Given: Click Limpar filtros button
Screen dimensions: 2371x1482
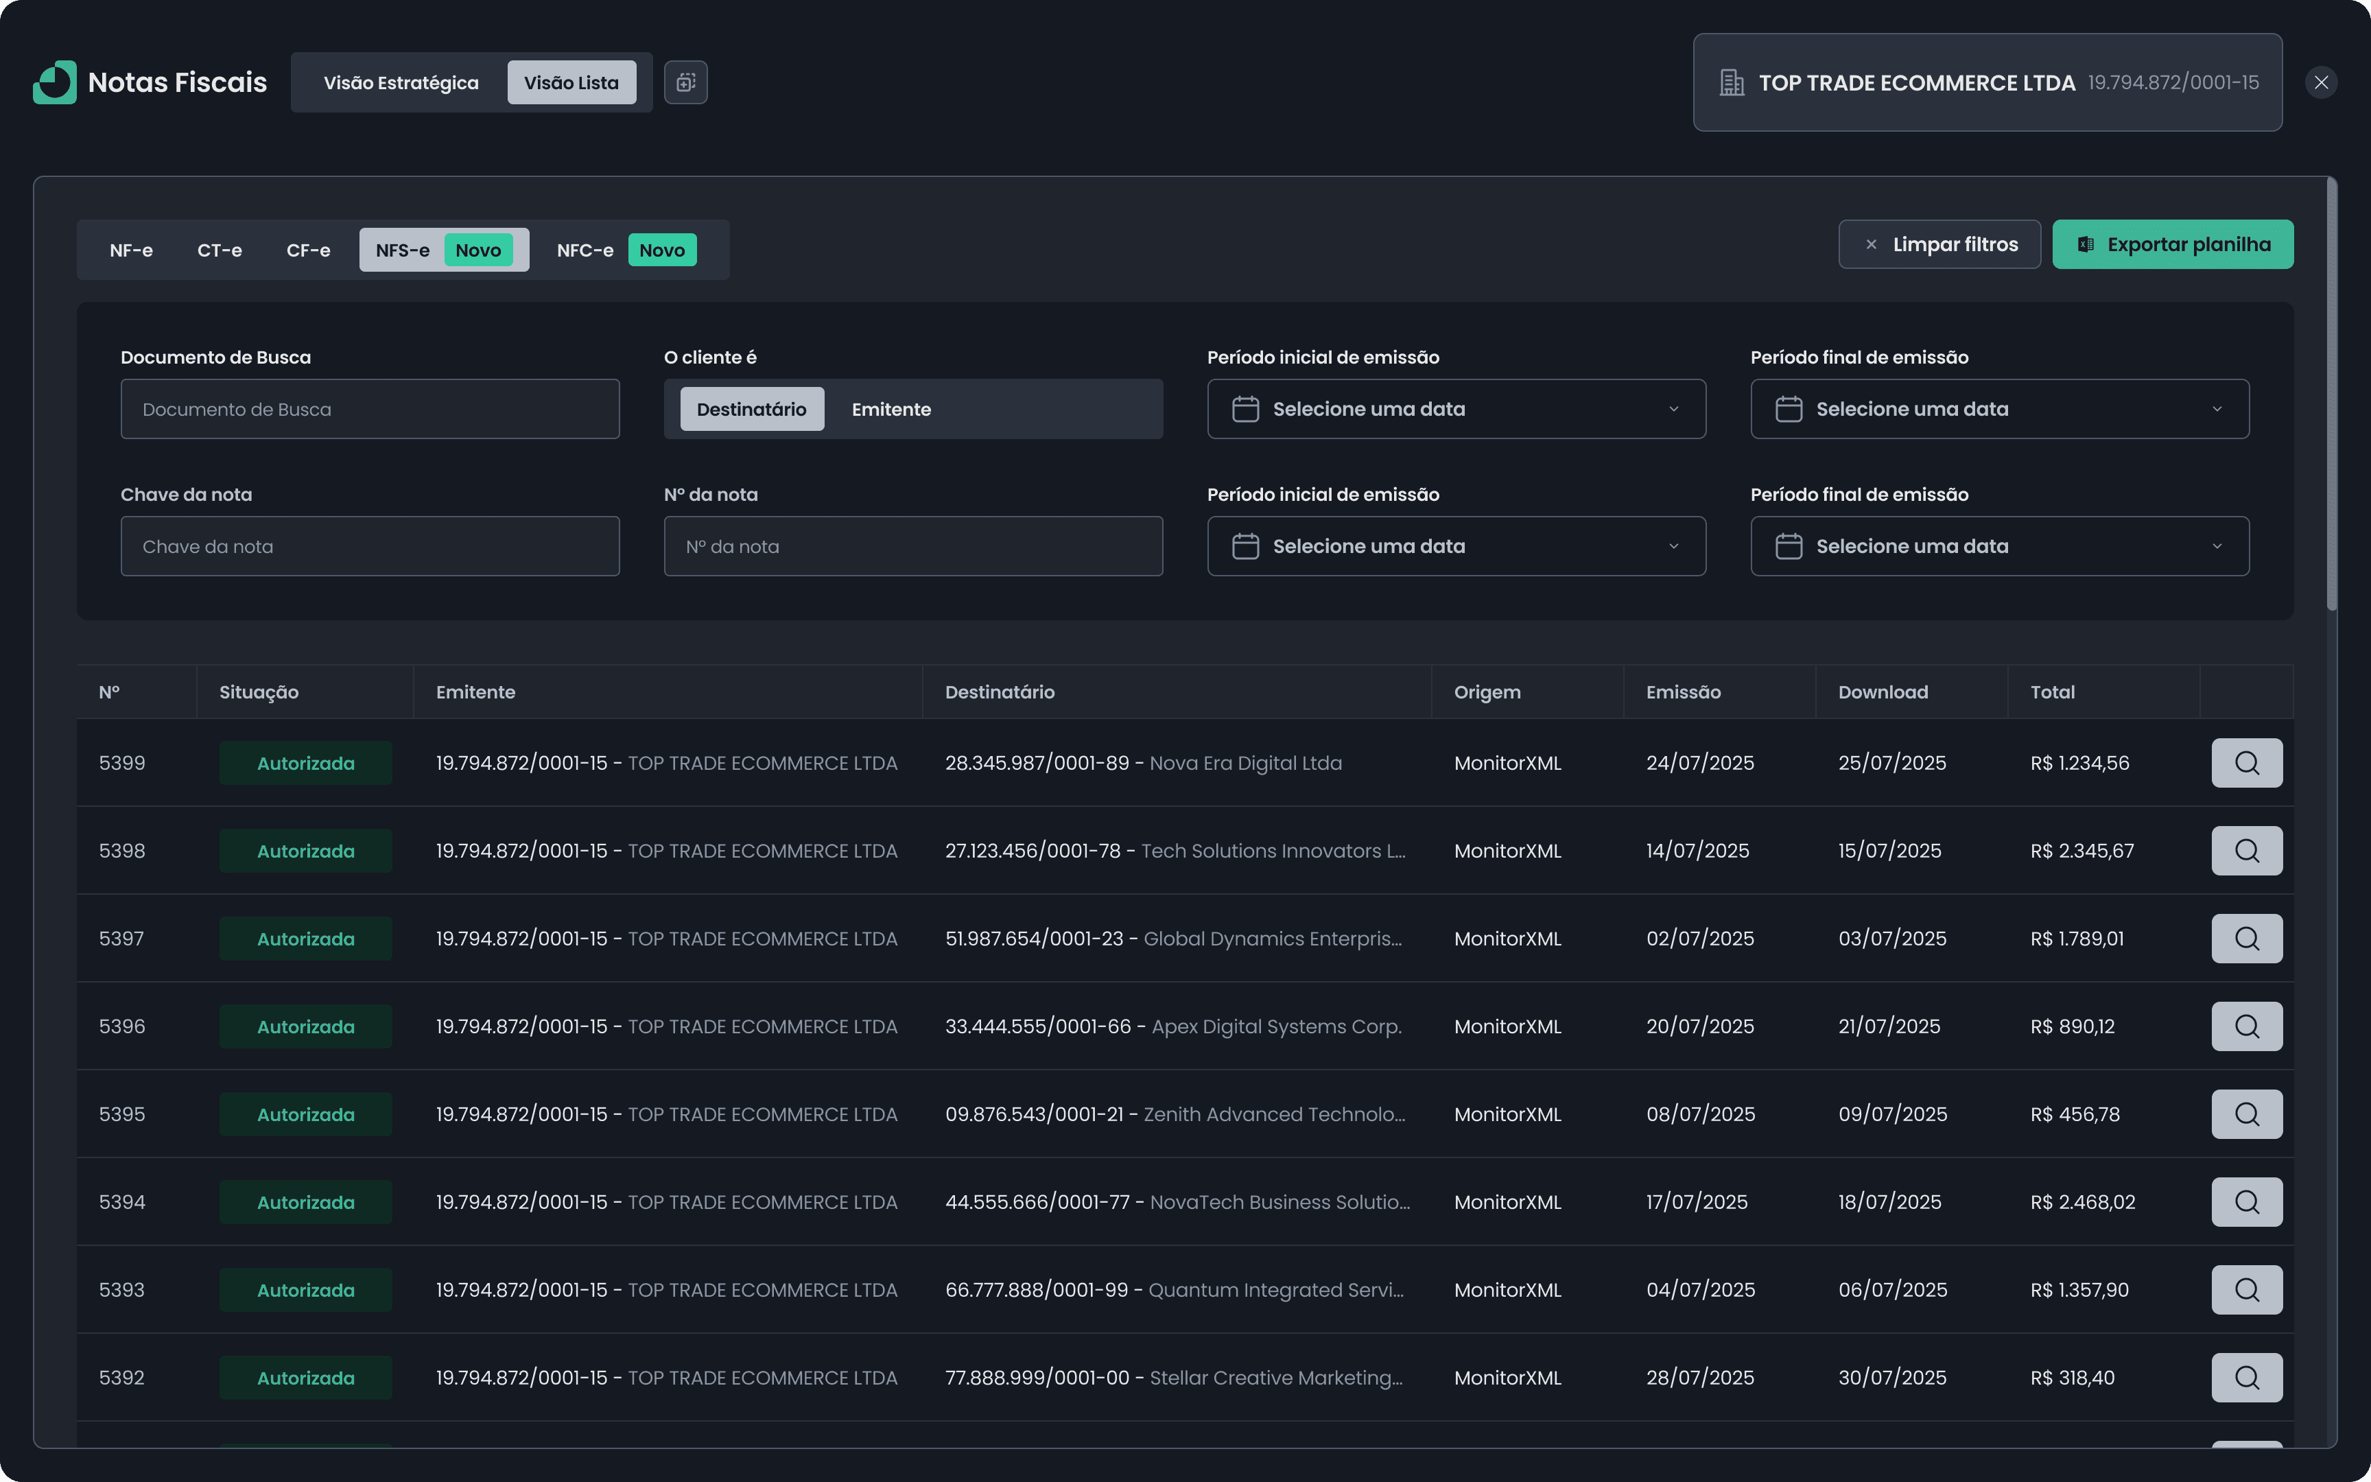Looking at the screenshot, I should pos(1939,244).
